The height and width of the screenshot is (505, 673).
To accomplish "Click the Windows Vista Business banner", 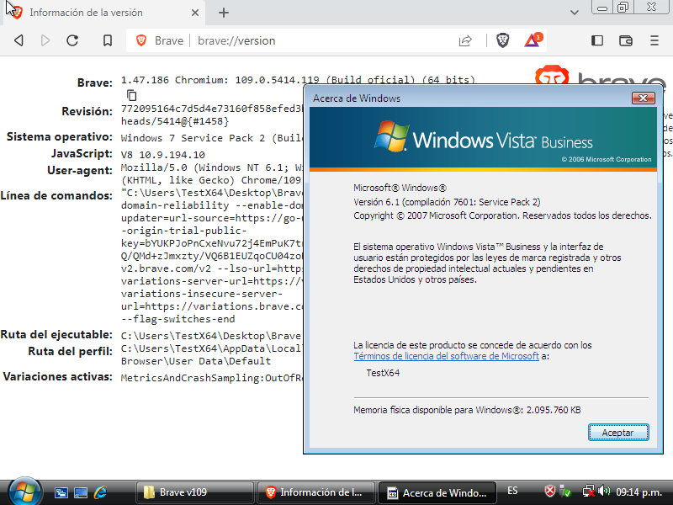I will point(483,140).
